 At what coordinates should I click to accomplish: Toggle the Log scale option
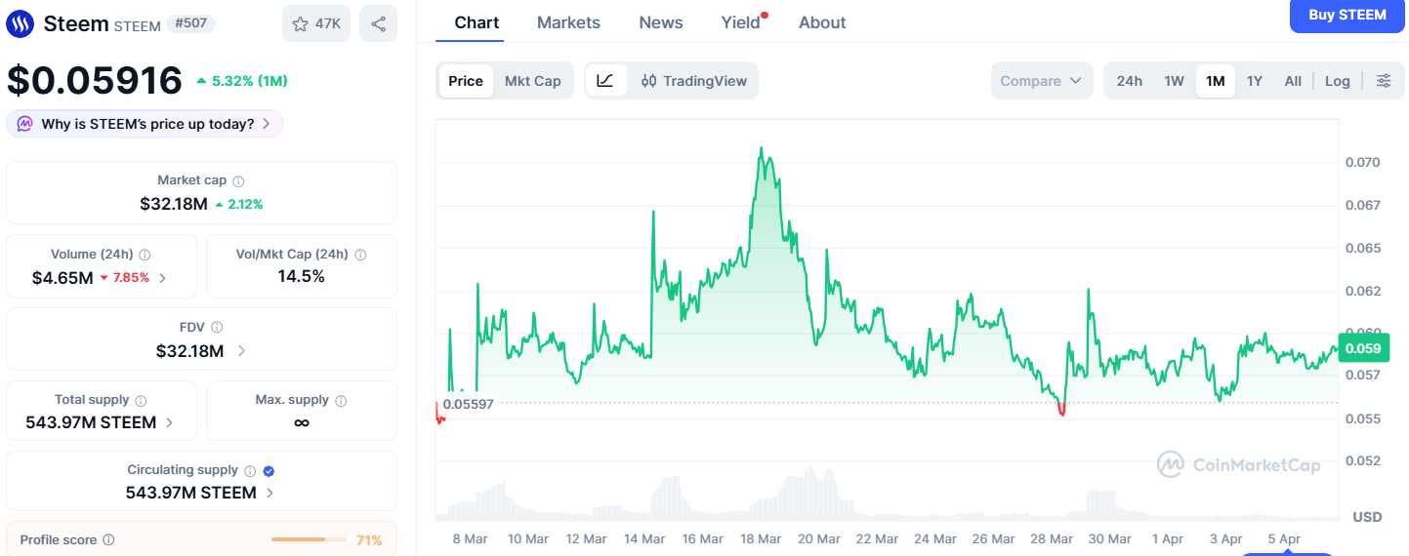pyautogui.click(x=1337, y=81)
